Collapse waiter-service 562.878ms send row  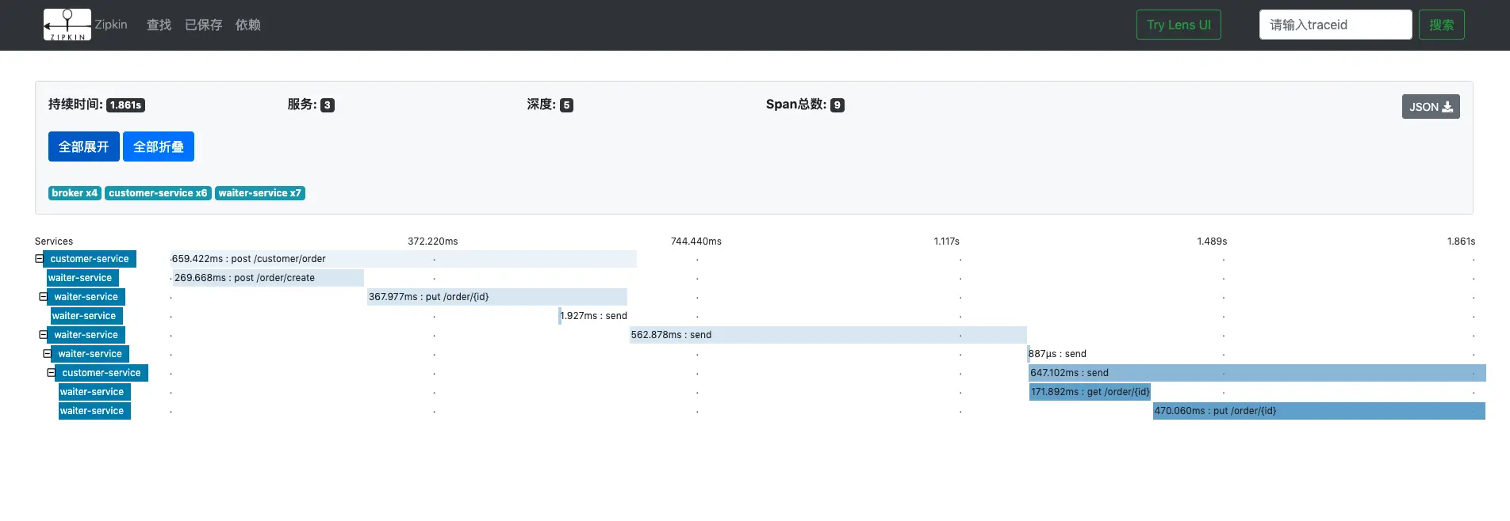(43, 335)
